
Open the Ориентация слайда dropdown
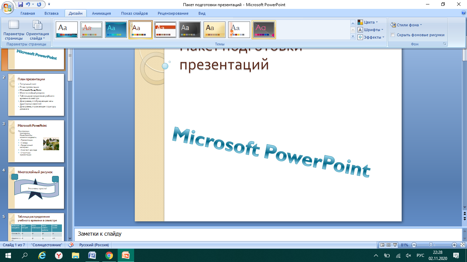point(37,30)
